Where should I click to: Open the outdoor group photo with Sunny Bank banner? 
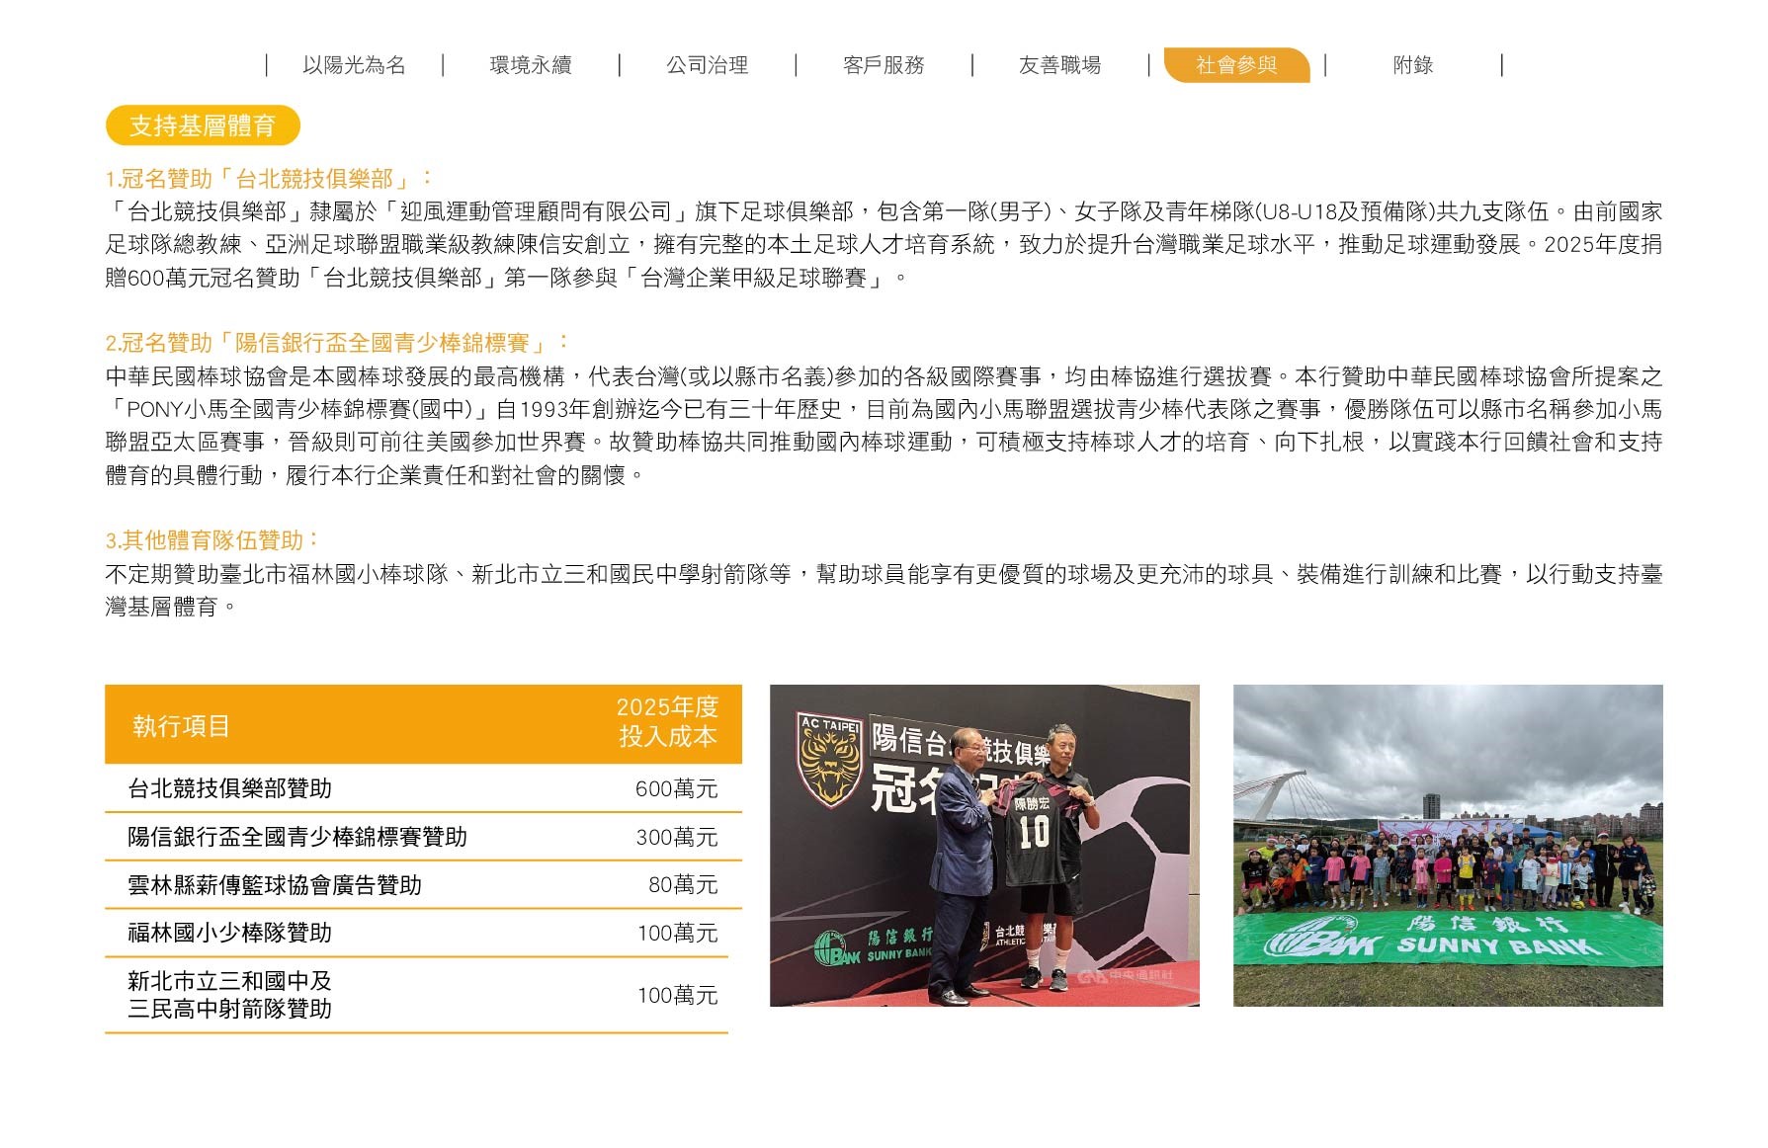point(1448,846)
